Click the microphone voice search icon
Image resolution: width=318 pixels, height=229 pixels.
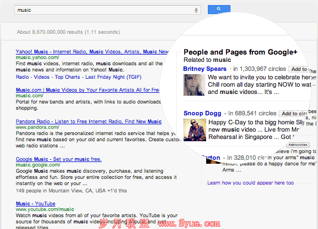[x=196, y=10]
